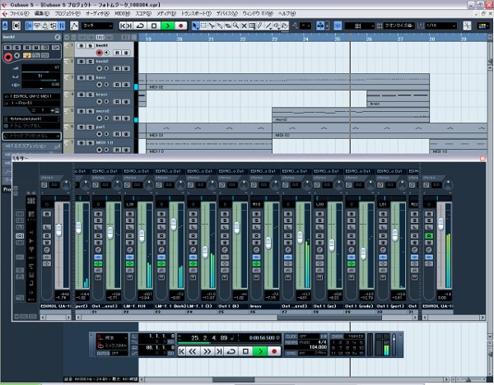
Task: Open the Transport menu
Action: (196, 13)
